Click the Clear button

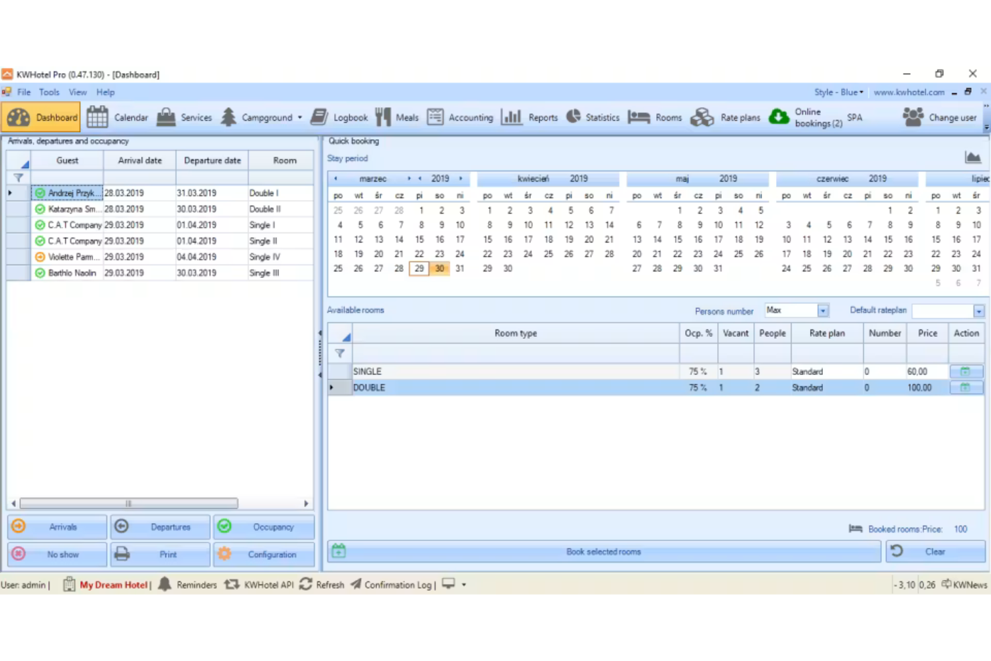pyautogui.click(x=935, y=551)
